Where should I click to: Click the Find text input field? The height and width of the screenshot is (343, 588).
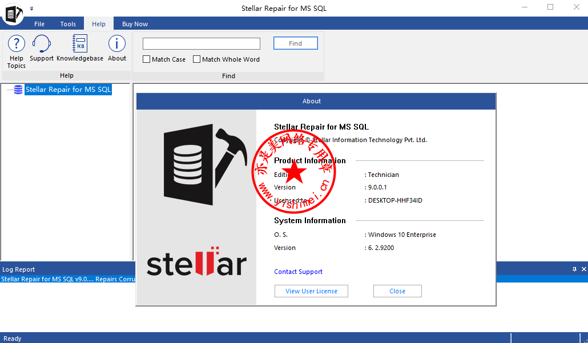[x=202, y=43]
